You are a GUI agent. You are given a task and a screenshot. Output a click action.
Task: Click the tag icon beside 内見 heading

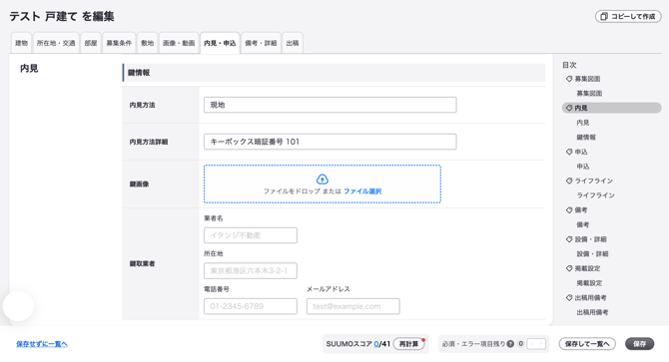pyautogui.click(x=569, y=108)
